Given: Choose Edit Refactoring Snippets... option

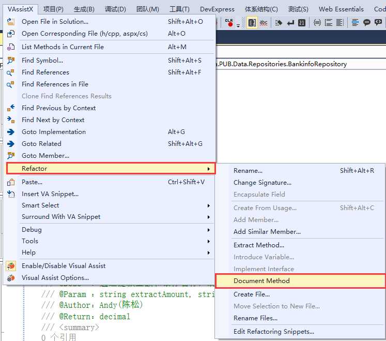Looking at the screenshot, I should [x=300, y=332].
